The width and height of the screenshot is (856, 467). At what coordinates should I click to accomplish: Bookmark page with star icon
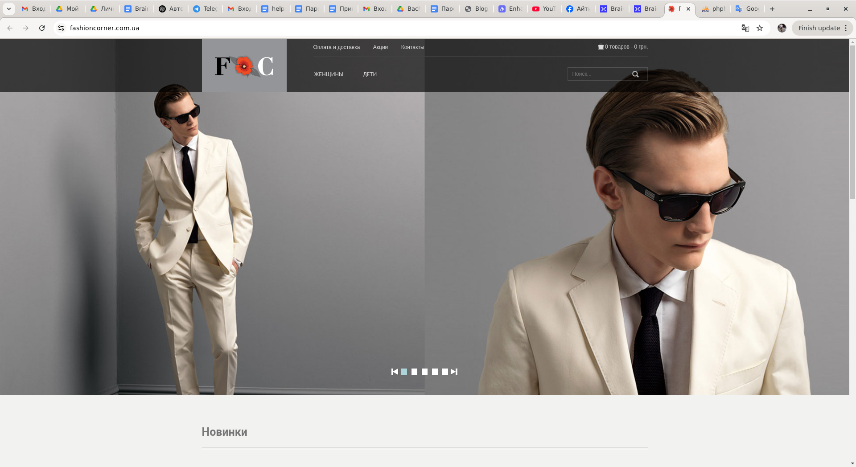click(x=760, y=28)
